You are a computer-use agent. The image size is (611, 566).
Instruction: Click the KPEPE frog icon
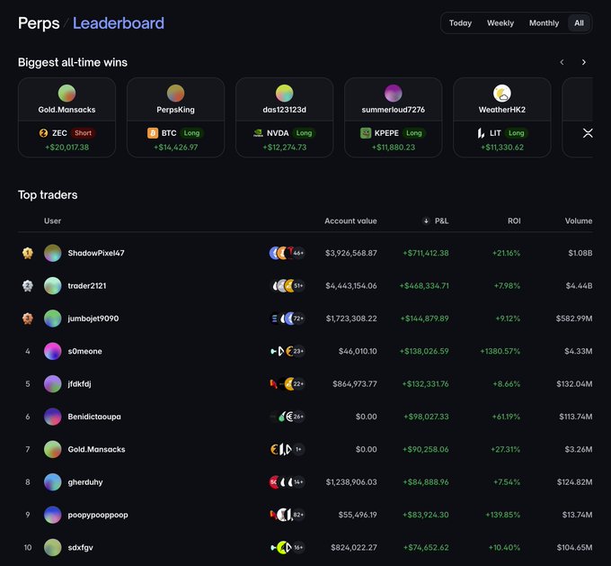click(365, 133)
